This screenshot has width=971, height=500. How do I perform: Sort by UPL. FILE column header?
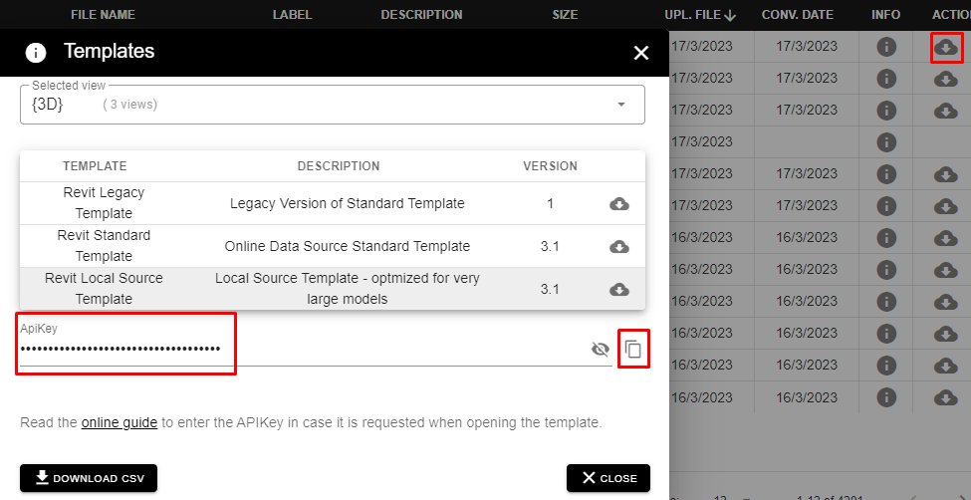(700, 15)
